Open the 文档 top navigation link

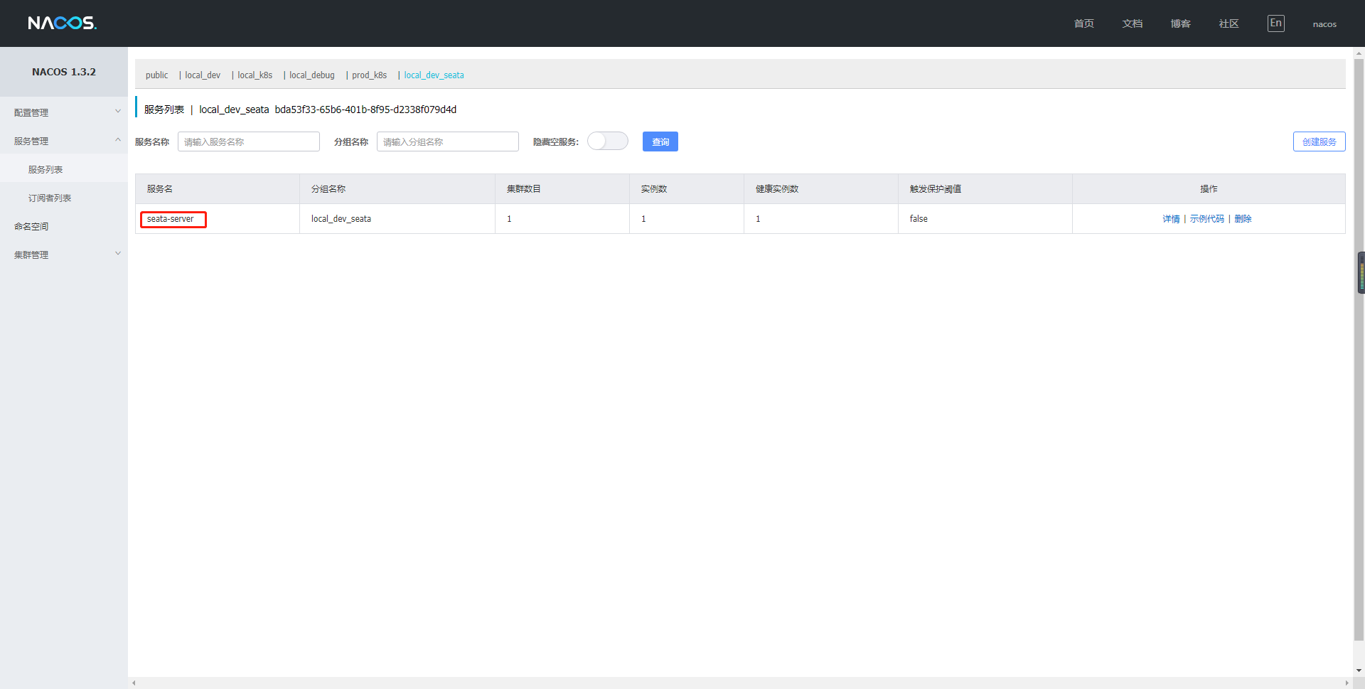tap(1133, 23)
